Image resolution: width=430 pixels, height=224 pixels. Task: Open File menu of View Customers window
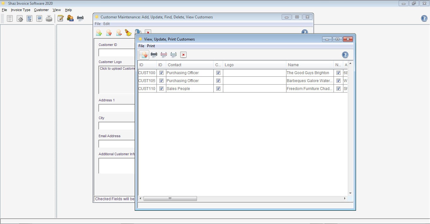[x=141, y=46]
